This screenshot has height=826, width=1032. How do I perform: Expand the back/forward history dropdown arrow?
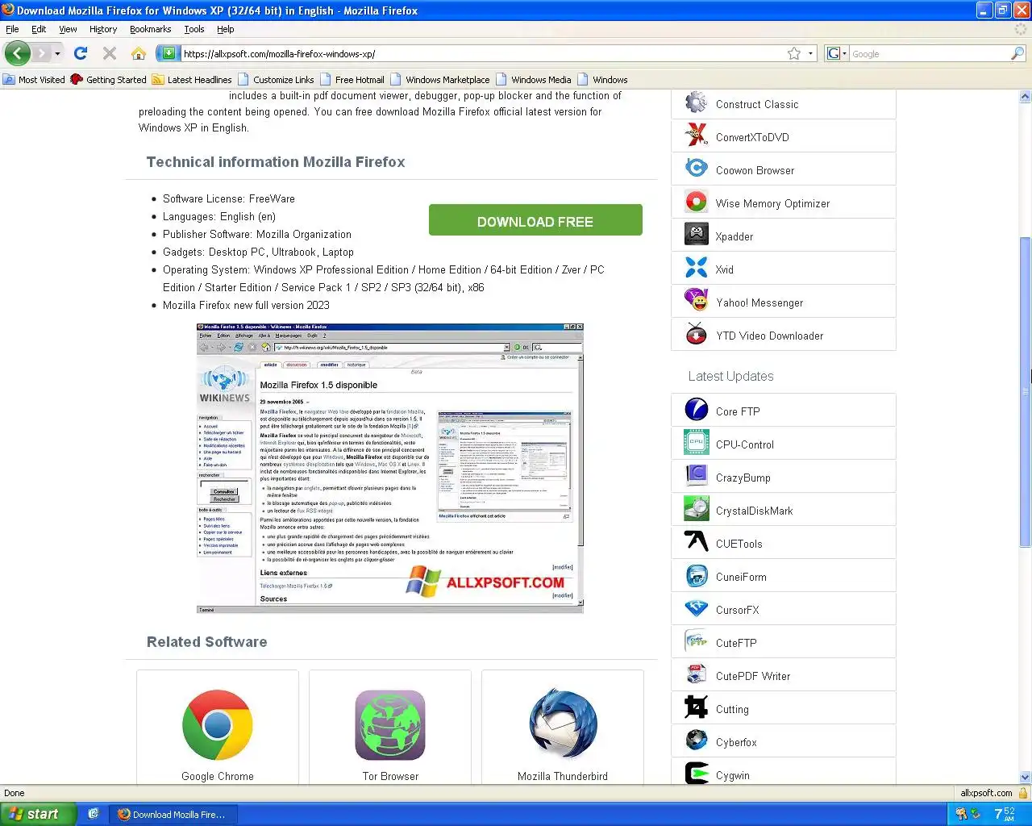pyautogui.click(x=57, y=54)
